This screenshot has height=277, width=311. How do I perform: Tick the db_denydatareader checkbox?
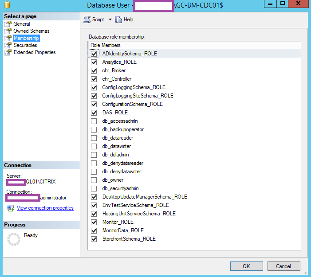(x=94, y=163)
